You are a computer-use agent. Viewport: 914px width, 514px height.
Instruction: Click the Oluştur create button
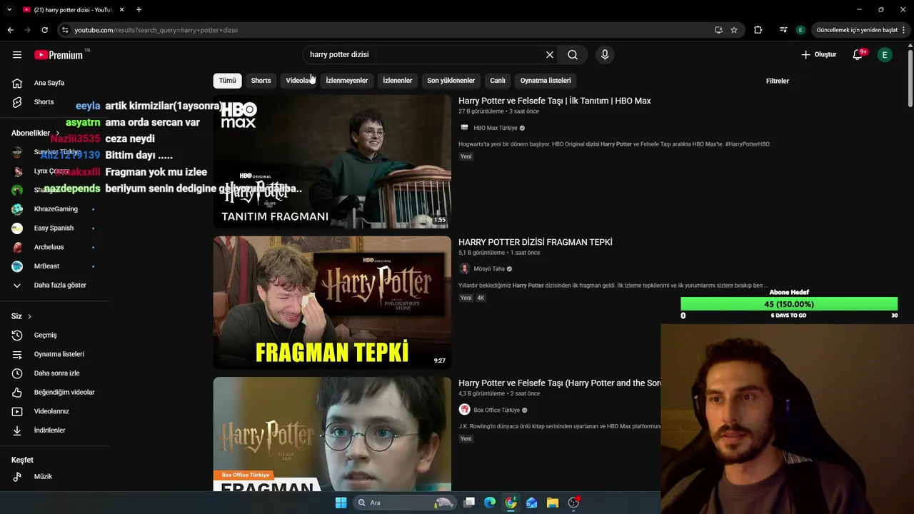(x=818, y=55)
